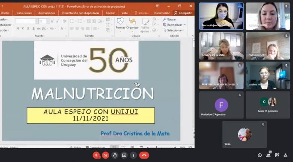Click the Notas button in status bar

pyautogui.click(x=75, y=147)
